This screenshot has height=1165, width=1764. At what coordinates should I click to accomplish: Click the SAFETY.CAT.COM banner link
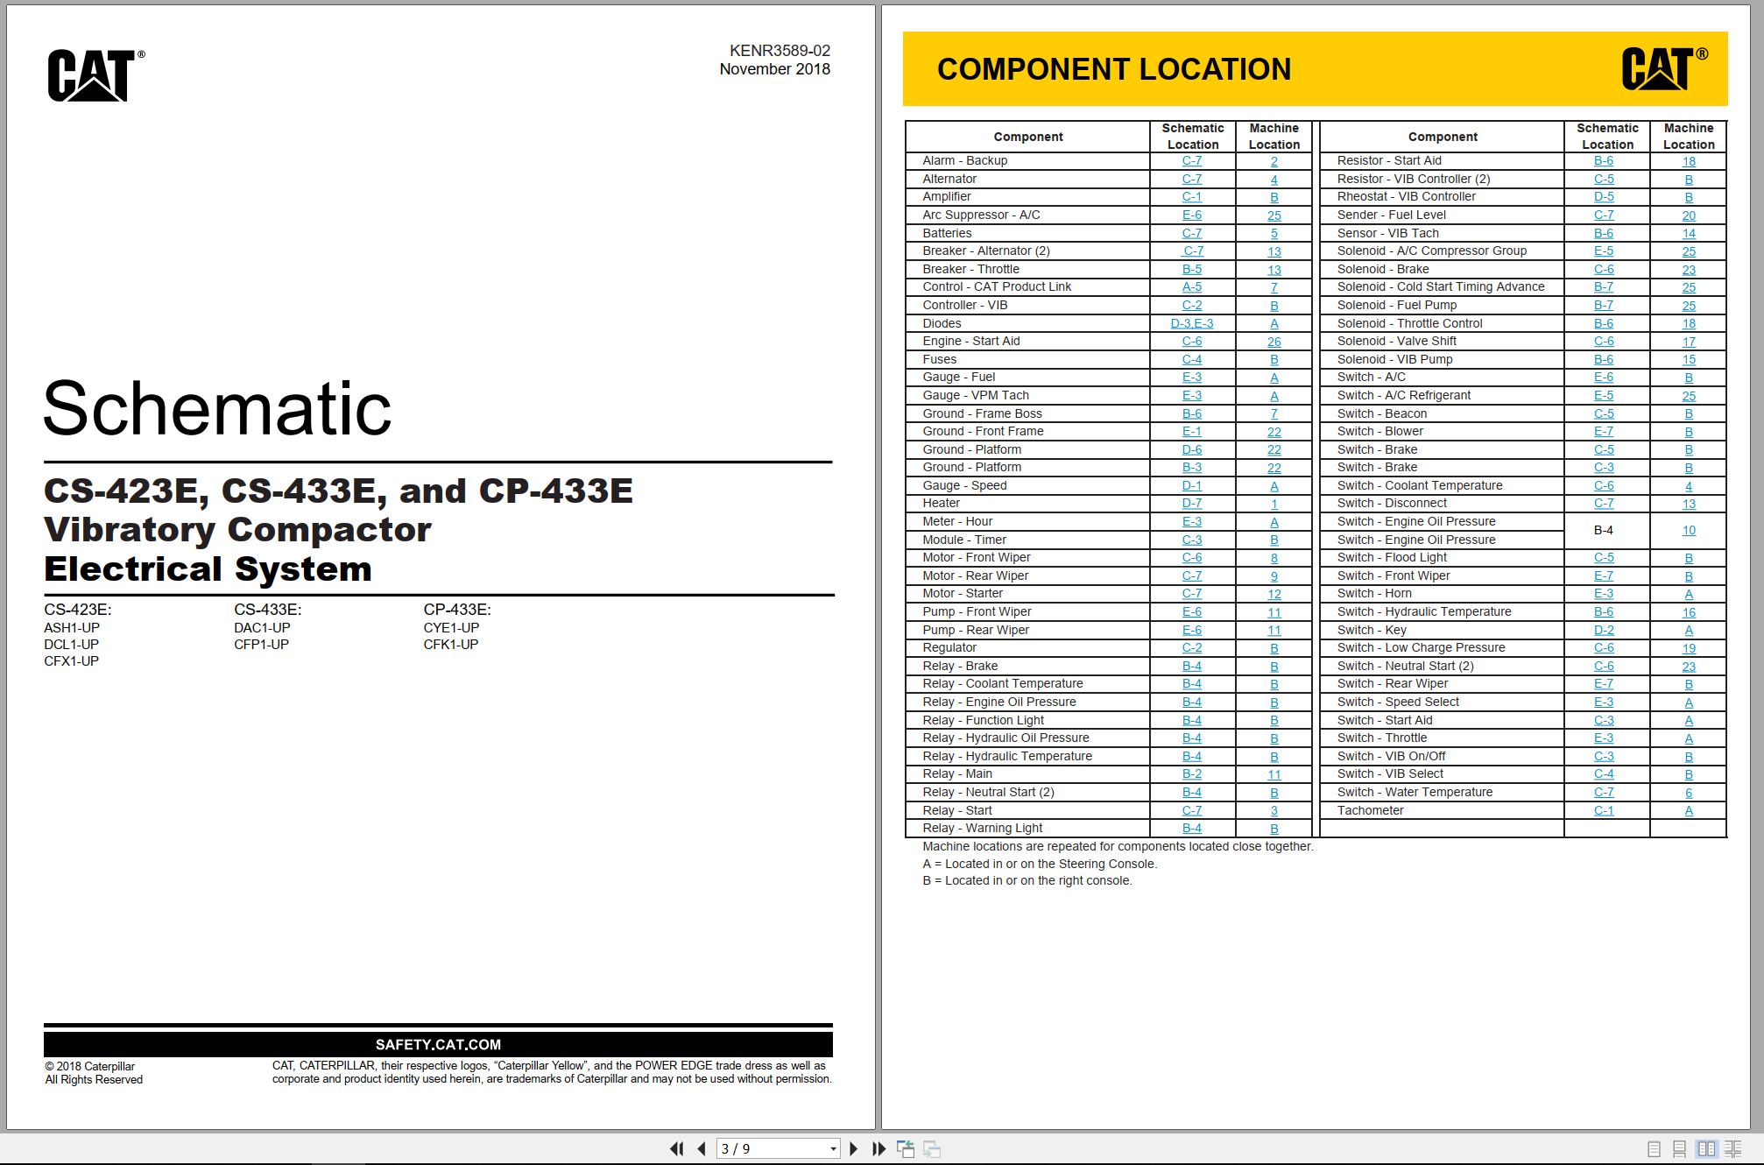click(438, 1044)
